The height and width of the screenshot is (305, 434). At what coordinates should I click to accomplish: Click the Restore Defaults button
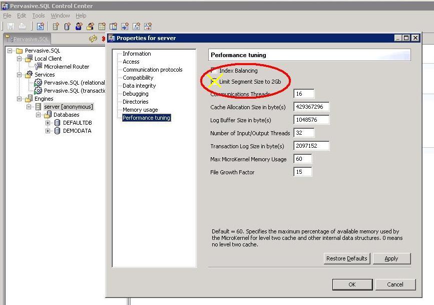pos(346,258)
